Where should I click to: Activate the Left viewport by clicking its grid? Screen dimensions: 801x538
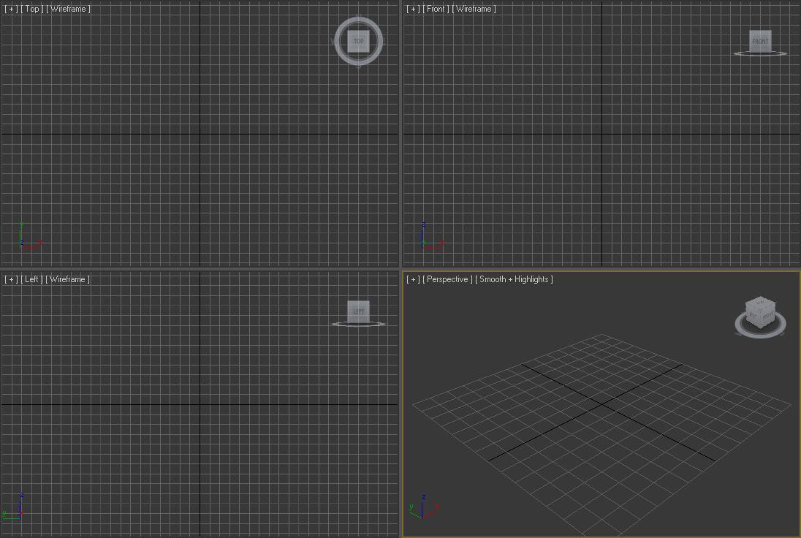point(183,402)
